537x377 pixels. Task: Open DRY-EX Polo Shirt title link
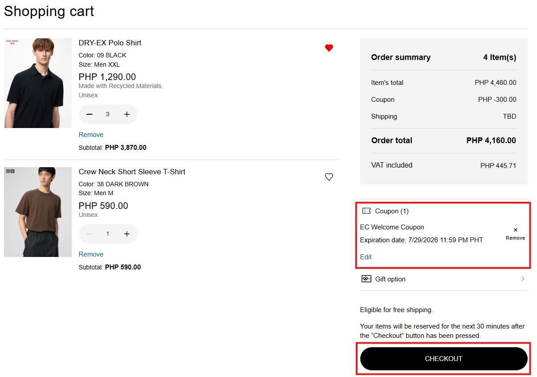click(x=110, y=43)
